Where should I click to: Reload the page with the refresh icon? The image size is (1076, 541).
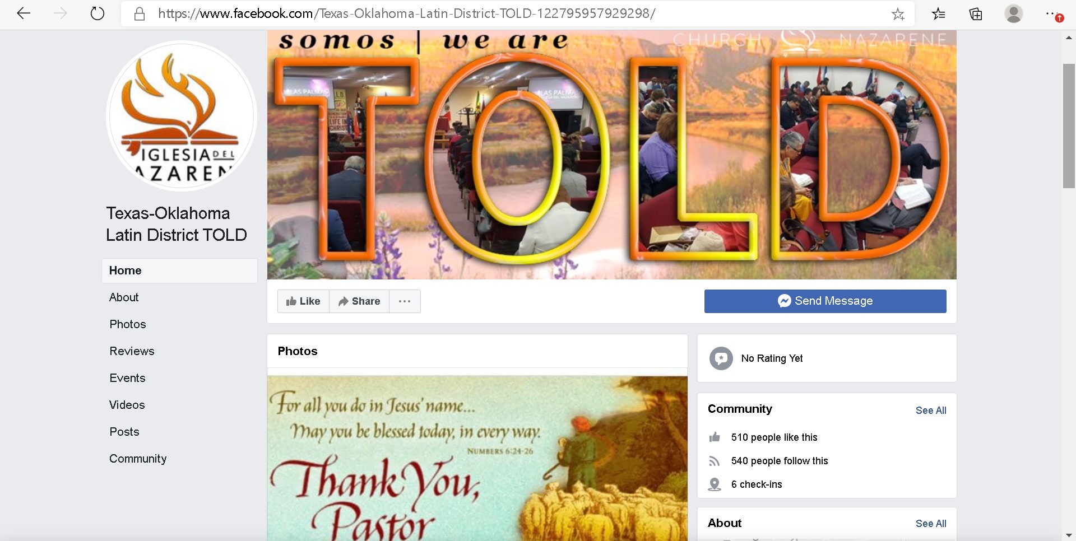(x=98, y=13)
